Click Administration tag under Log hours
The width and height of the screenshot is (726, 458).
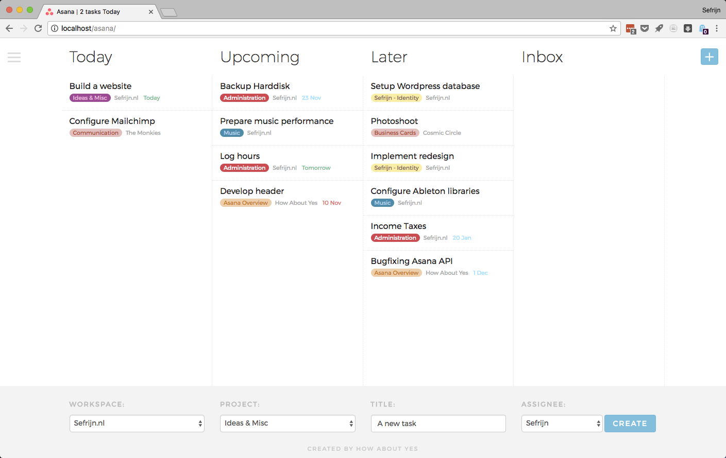(x=244, y=168)
